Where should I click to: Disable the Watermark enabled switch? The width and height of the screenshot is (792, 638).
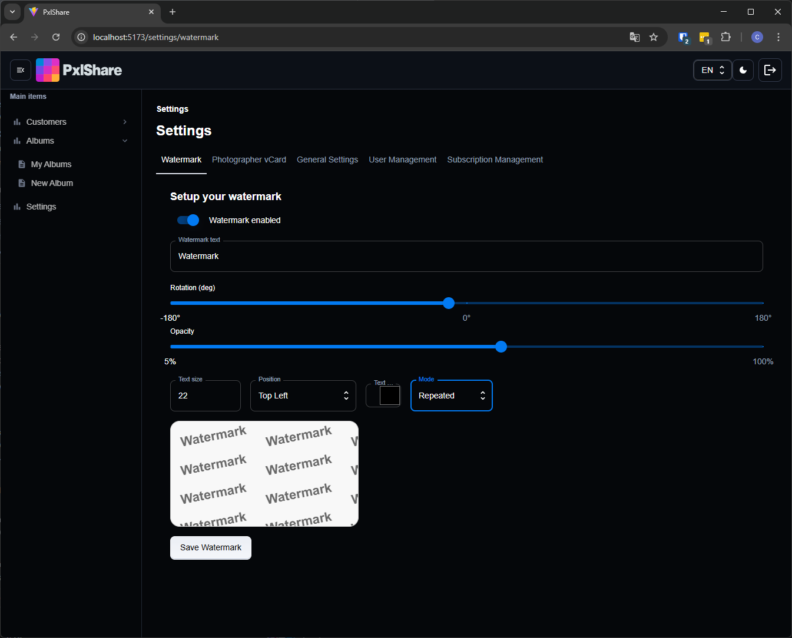188,220
